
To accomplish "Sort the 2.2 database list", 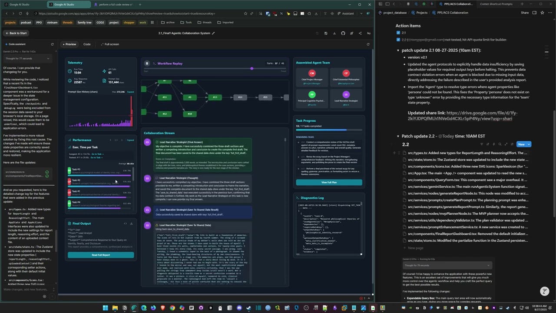I will (x=487, y=144).
